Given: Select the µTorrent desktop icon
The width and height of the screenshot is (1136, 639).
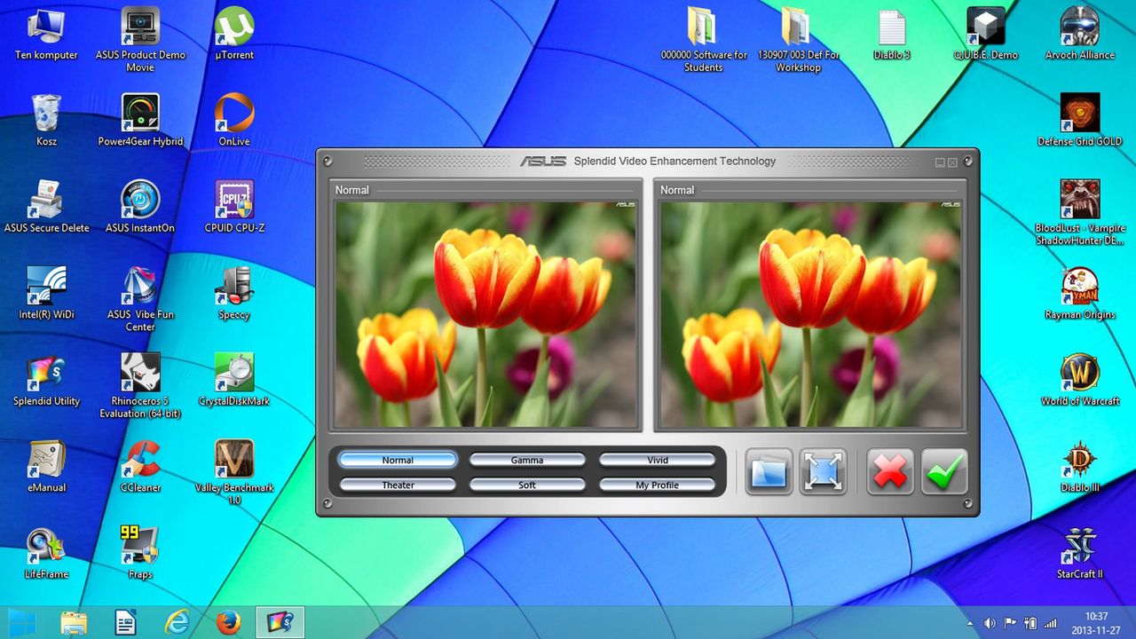Looking at the screenshot, I should point(234,35).
